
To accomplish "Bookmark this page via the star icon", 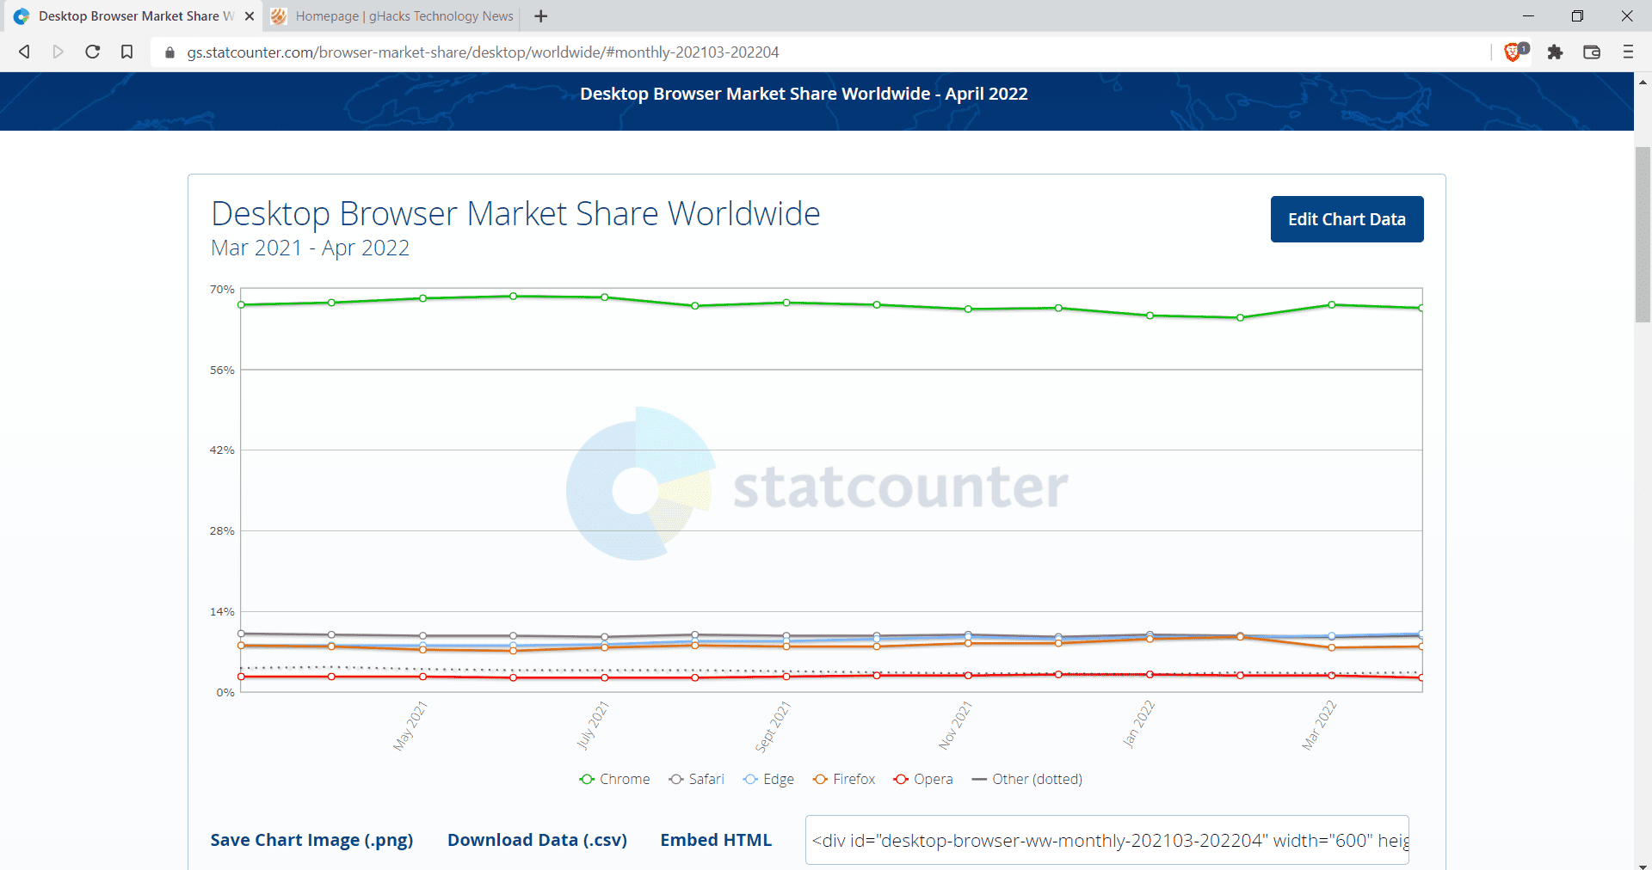I will click(x=126, y=52).
